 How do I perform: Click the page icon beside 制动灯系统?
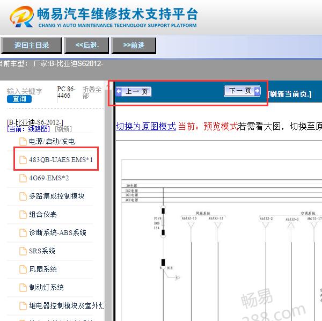click(23, 288)
